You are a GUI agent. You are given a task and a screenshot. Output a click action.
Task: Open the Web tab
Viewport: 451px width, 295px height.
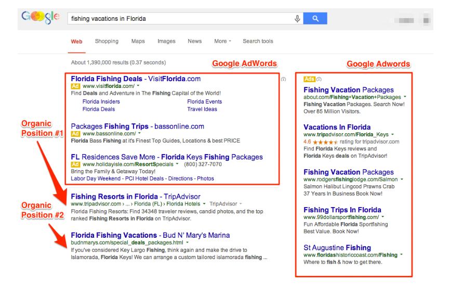click(x=76, y=42)
